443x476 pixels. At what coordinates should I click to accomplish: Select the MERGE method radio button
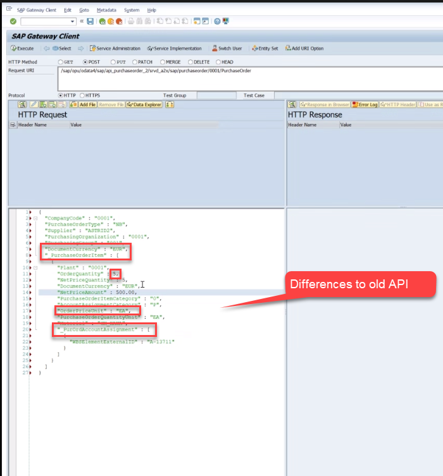(x=163, y=62)
